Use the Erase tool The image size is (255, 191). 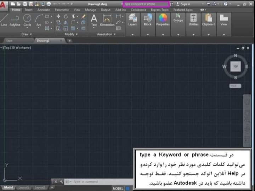(84, 16)
